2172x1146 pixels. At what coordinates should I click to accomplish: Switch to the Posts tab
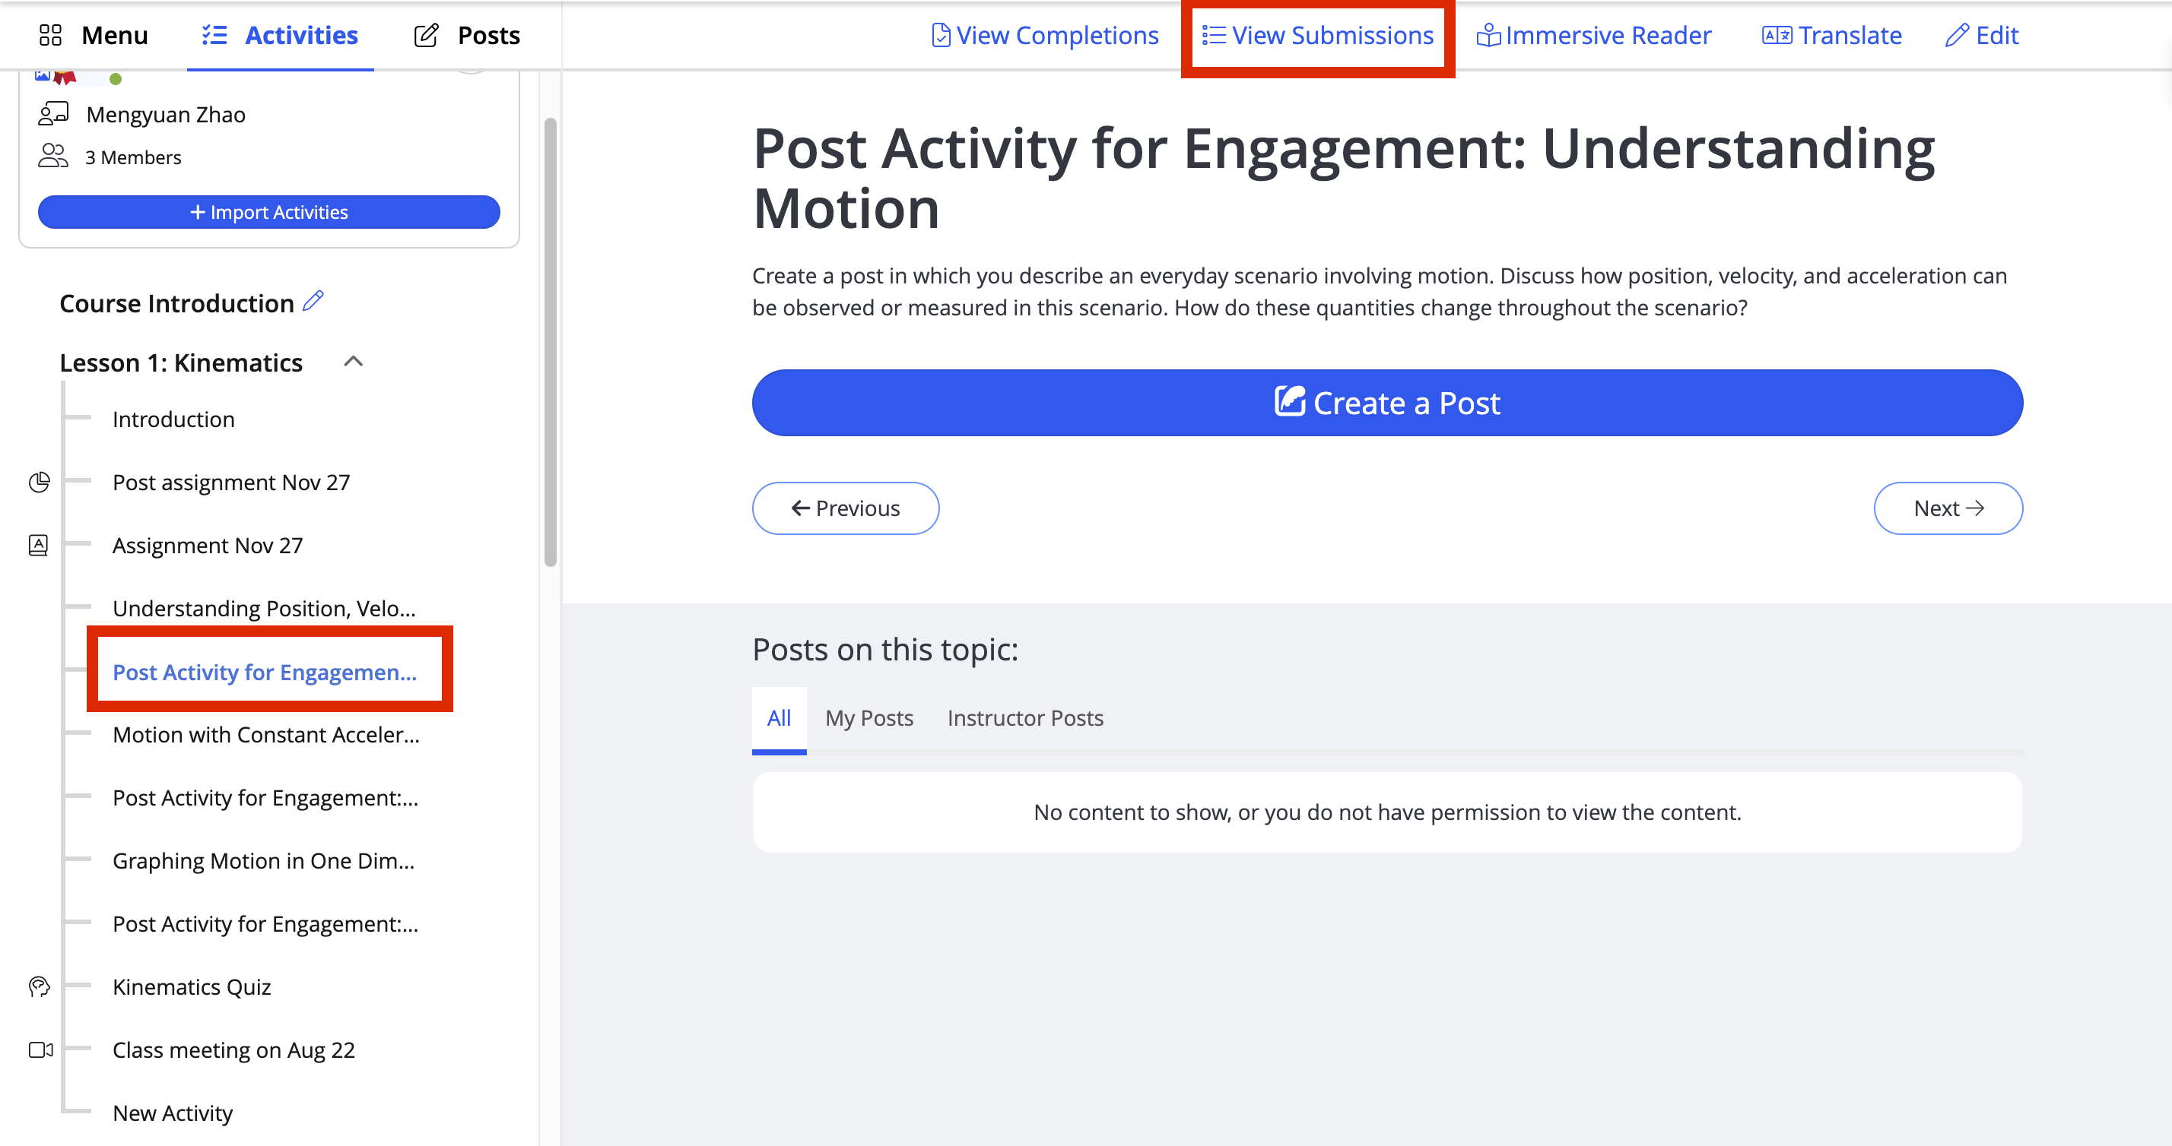467,36
